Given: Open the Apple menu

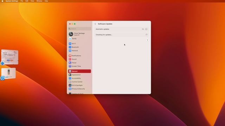Looking at the screenshot, I should (x=2, y=1).
